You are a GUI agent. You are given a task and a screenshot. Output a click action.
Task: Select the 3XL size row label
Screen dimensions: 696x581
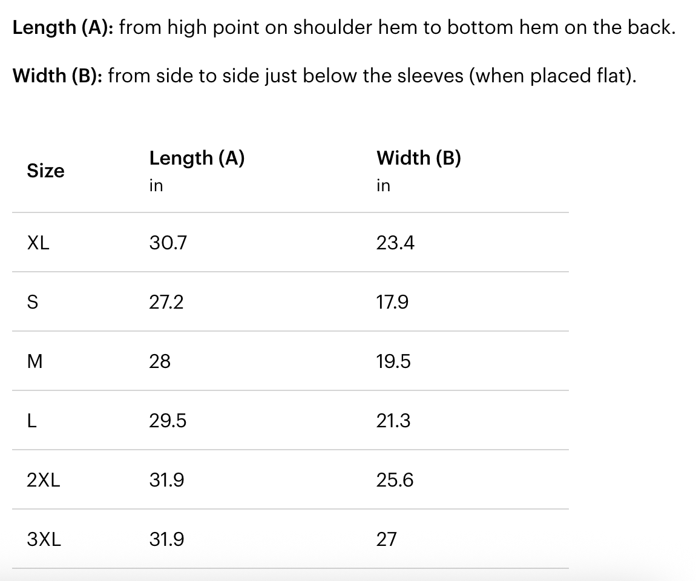tap(44, 539)
